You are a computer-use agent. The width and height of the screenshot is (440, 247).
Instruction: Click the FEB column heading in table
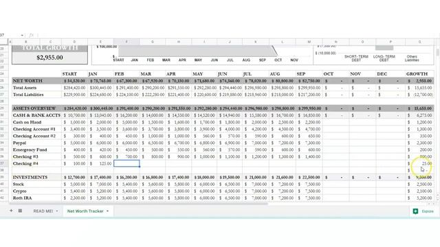119,74
